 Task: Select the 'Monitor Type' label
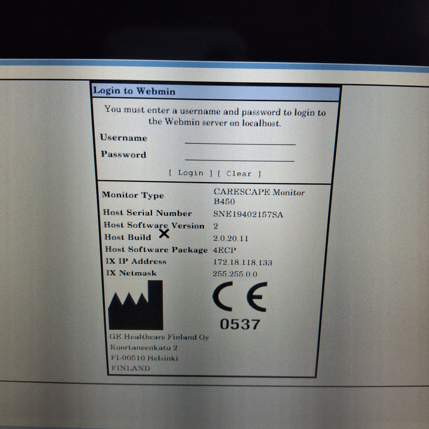(x=133, y=195)
